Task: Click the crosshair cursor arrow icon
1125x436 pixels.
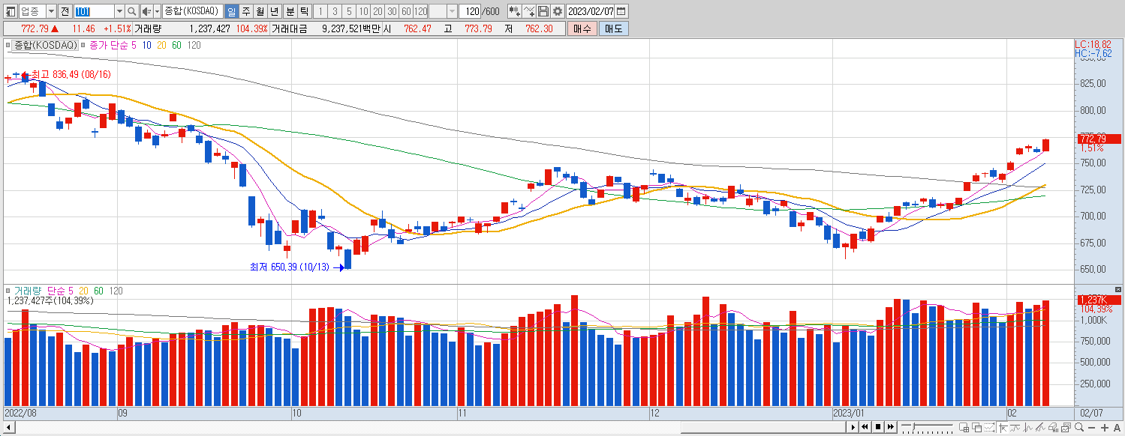Action: [1003, 428]
